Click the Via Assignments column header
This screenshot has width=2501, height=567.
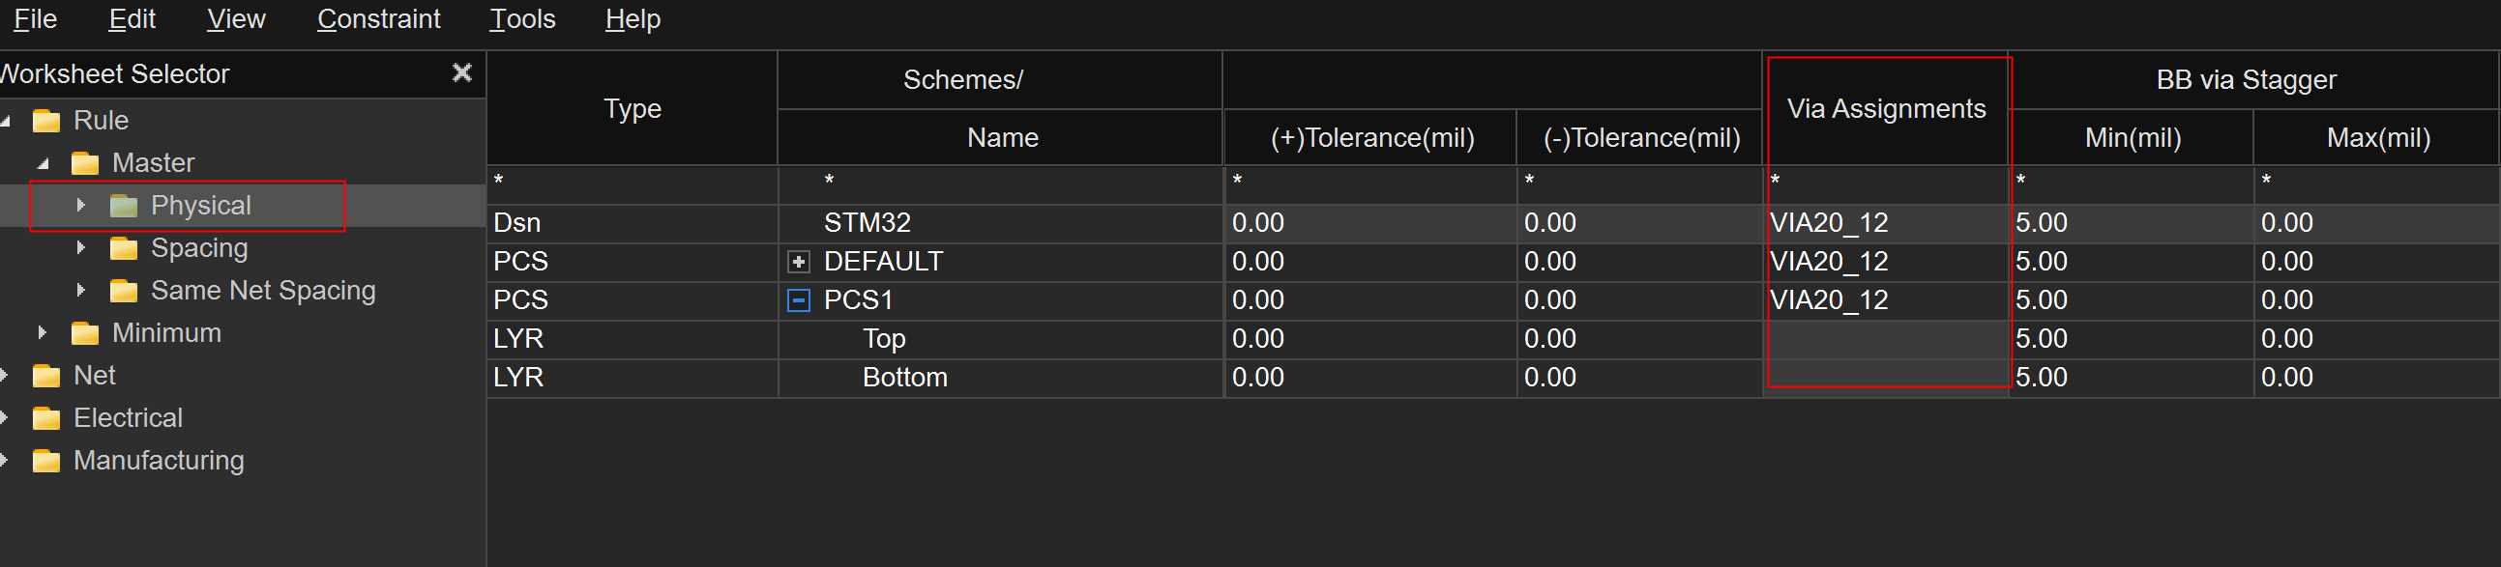click(1886, 108)
